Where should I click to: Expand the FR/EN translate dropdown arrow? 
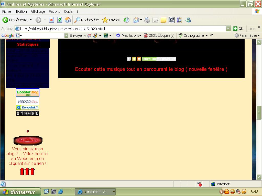click(x=110, y=36)
